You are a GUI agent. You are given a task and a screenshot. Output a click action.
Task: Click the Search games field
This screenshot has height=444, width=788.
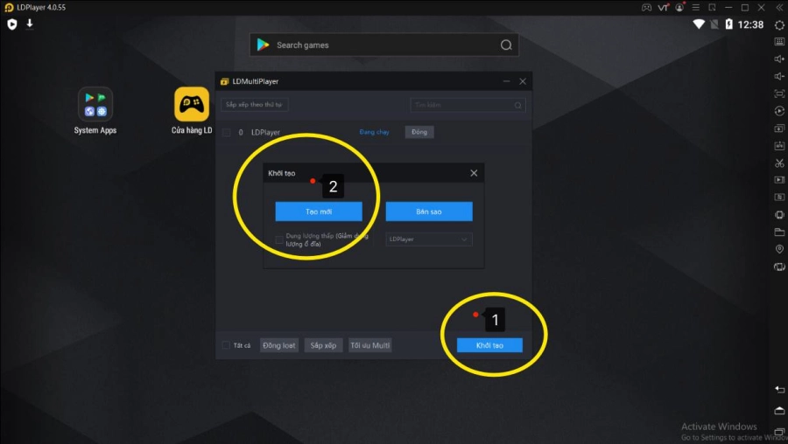coord(384,45)
